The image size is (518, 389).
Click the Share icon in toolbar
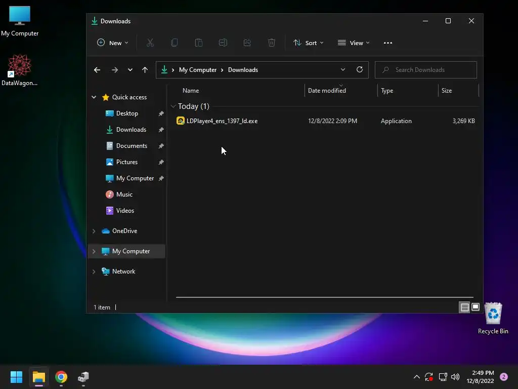[247, 43]
